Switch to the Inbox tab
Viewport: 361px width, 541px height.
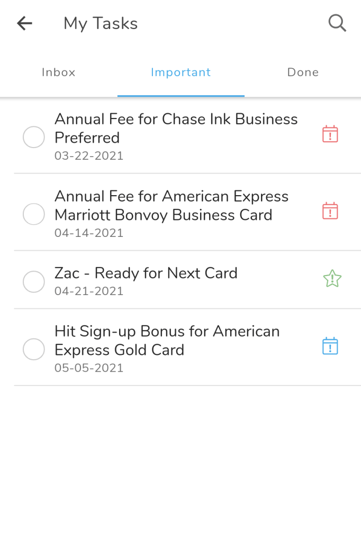click(59, 72)
